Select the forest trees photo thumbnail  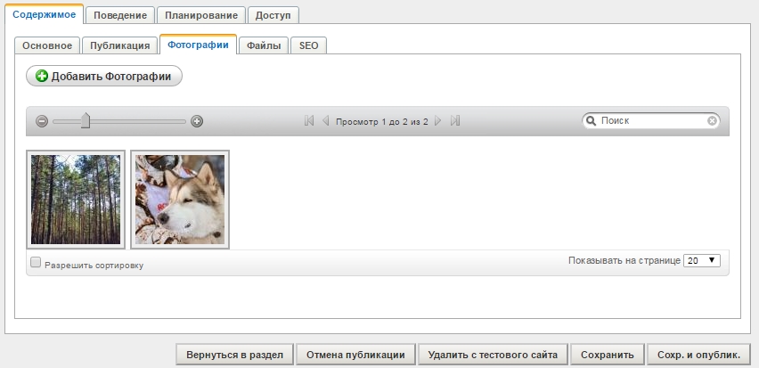pyautogui.click(x=76, y=200)
